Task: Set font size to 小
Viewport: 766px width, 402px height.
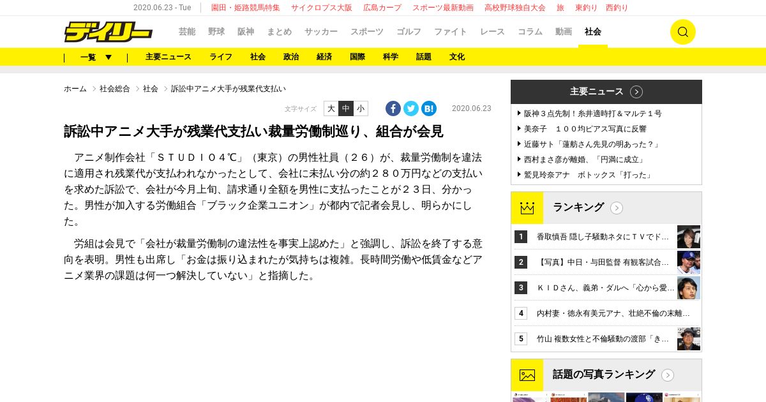Action: click(361, 108)
